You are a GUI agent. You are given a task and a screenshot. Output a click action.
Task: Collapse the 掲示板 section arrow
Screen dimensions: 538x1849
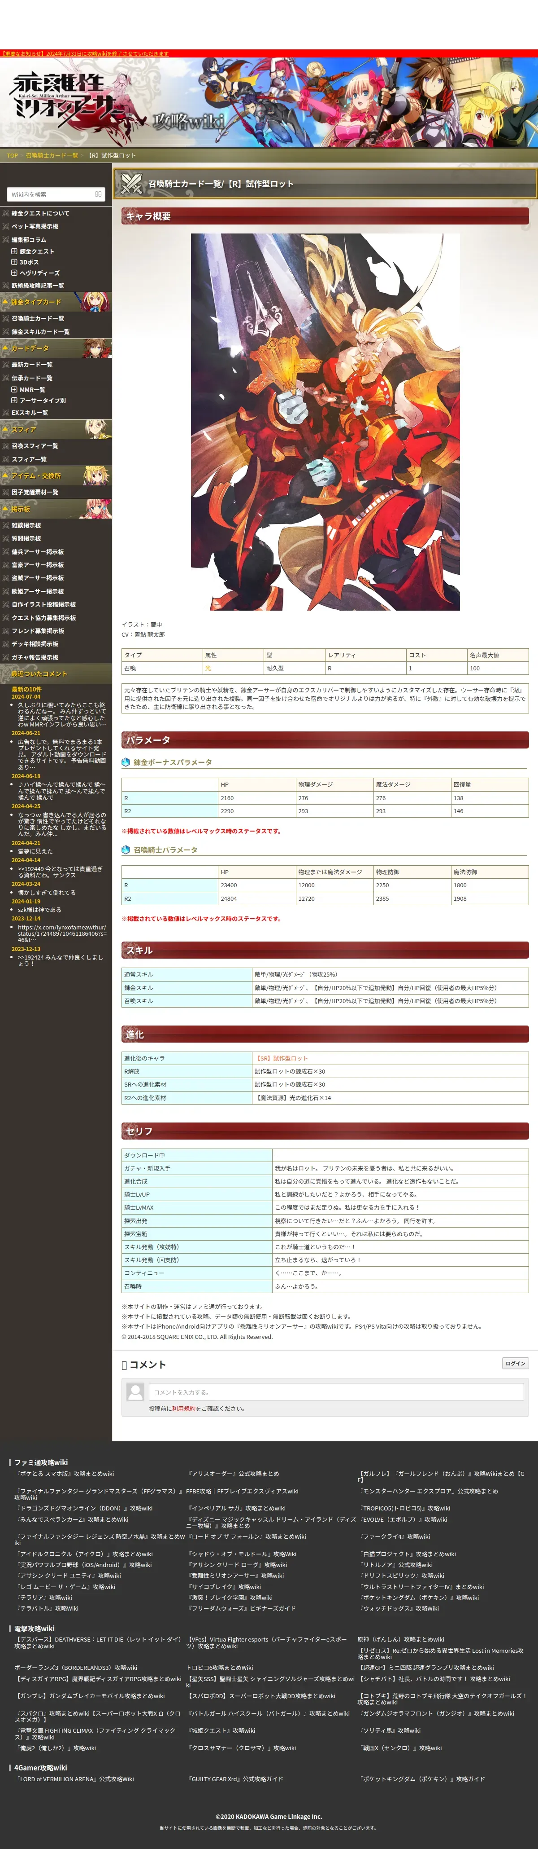point(5,509)
